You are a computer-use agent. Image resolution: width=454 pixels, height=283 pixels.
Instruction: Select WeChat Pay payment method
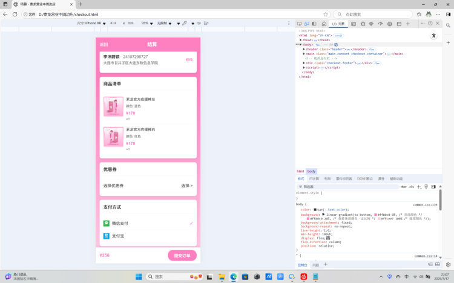point(148,223)
